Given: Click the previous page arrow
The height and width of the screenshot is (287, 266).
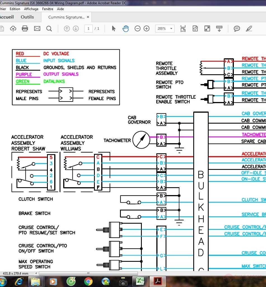Looking at the screenshot, I should click(x=67, y=28).
